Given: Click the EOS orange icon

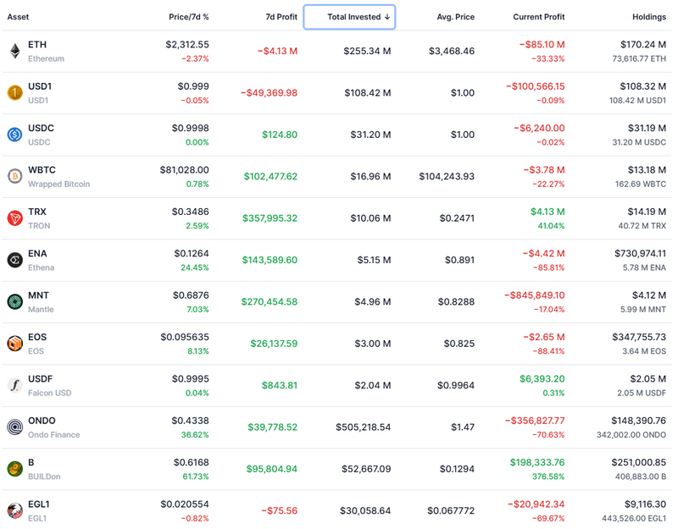Looking at the screenshot, I should pos(15,344).
